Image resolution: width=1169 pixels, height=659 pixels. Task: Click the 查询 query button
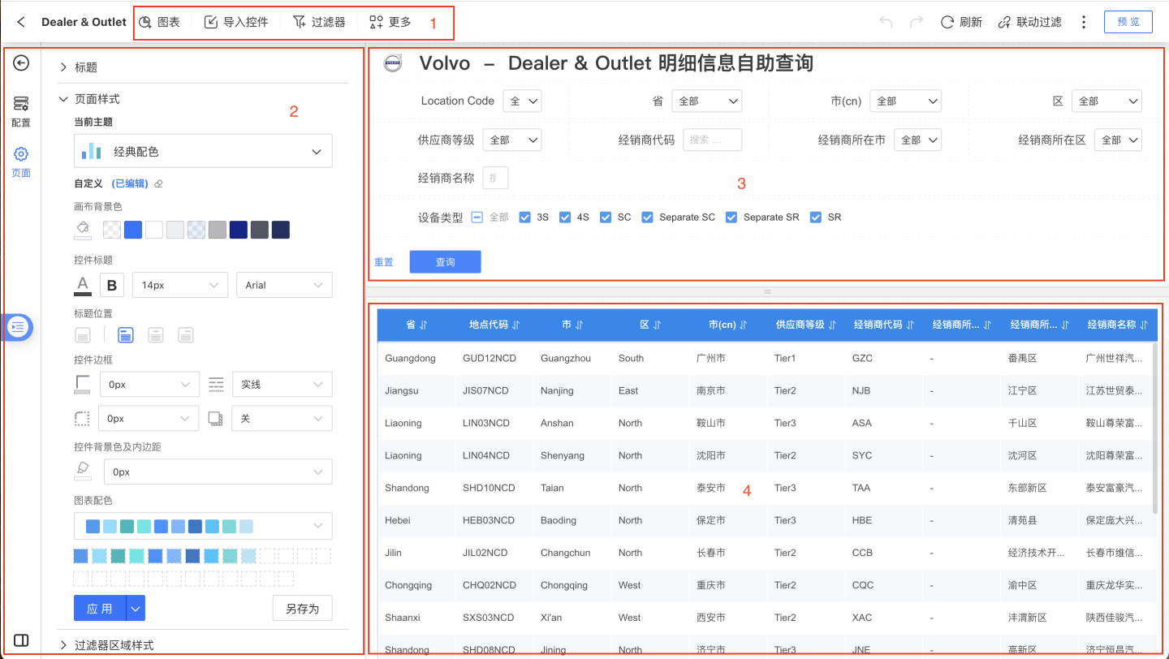(445, 261)
